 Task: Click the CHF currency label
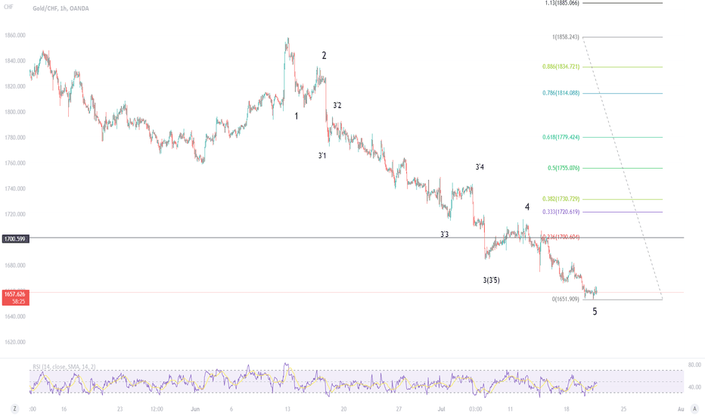pos(8,8)
